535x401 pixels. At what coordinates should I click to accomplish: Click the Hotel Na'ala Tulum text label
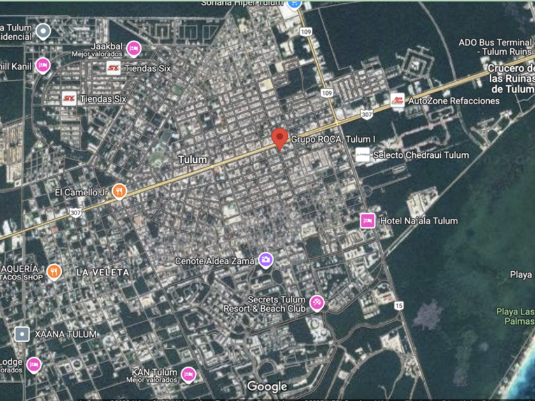419,221
